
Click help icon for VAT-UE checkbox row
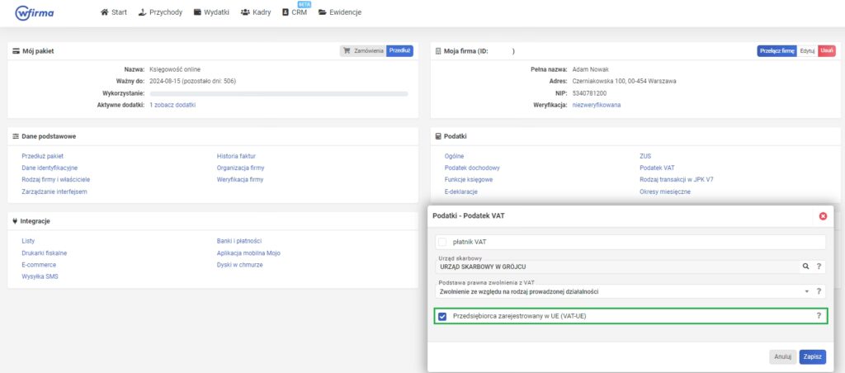(x=819, y=316)
